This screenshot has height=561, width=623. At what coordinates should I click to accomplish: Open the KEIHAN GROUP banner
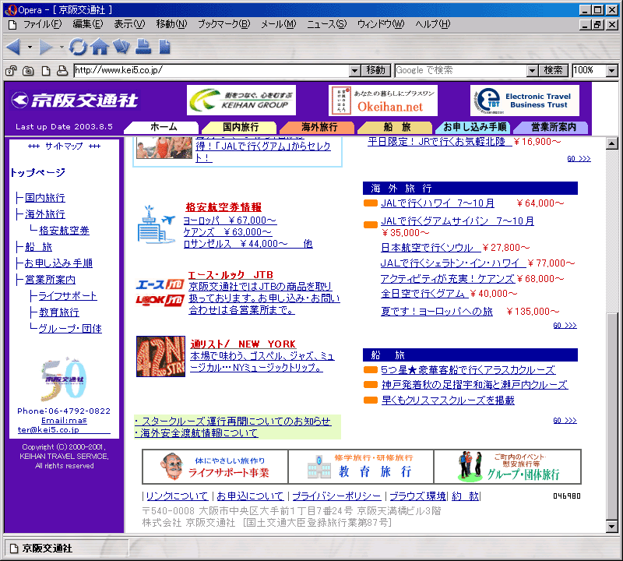241,101
